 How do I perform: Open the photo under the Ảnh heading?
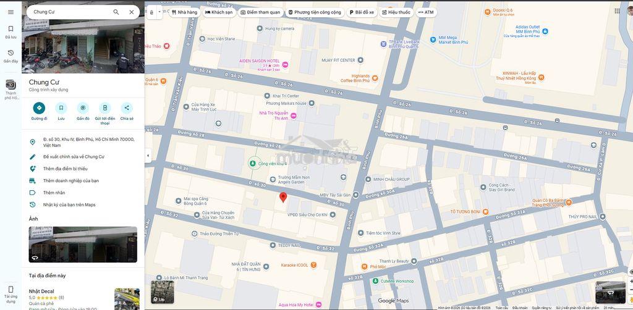tap(83, 245)
